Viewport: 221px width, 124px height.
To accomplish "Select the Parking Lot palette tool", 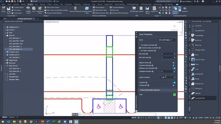I will click(197, 89).
